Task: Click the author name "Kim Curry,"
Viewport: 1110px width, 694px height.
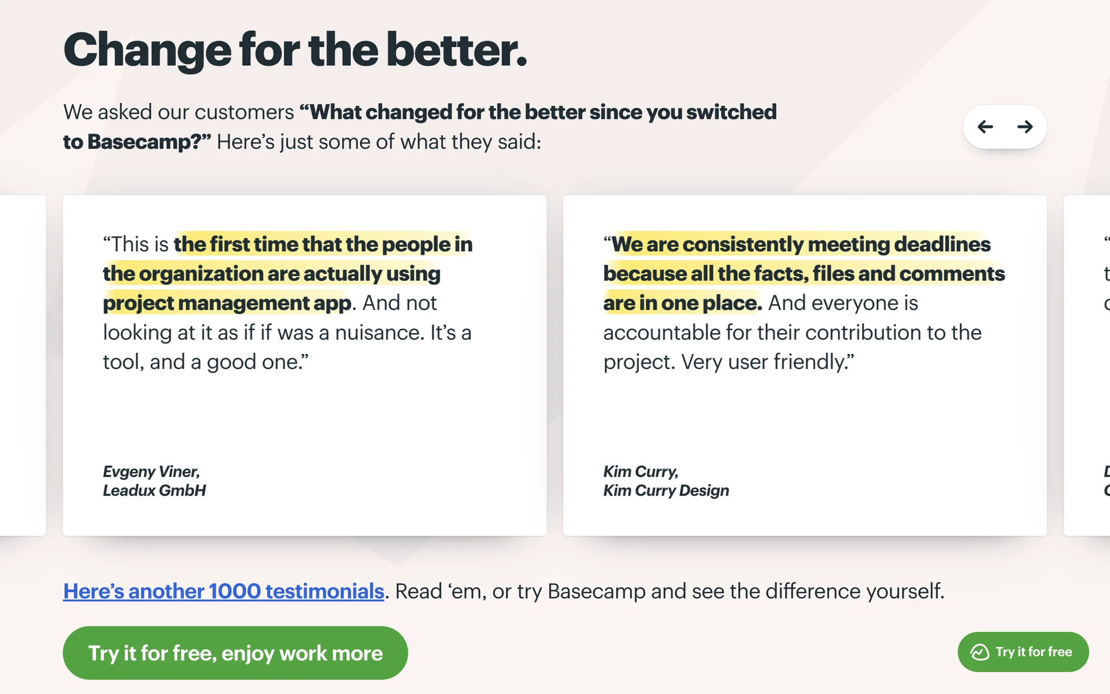Action: coord(641,471)
